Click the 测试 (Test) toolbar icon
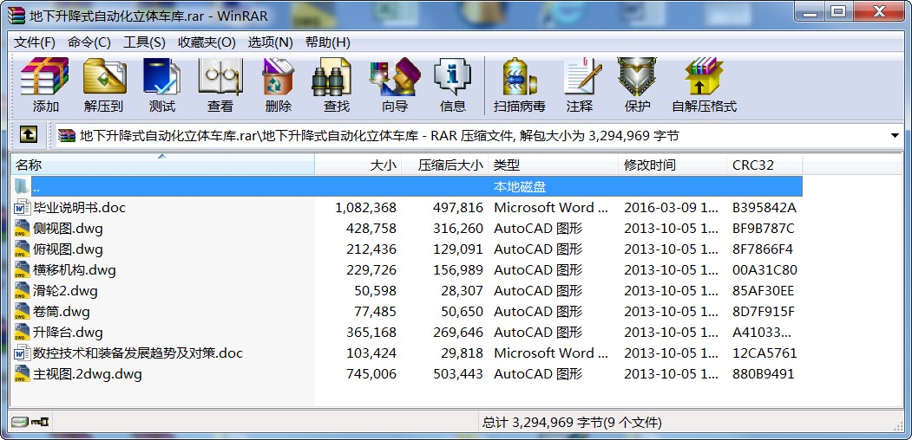The width and height of the screenshot is (912, 440). 162,76
